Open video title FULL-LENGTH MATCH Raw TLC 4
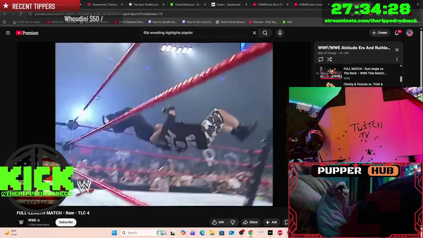 [x=53, y=213]
